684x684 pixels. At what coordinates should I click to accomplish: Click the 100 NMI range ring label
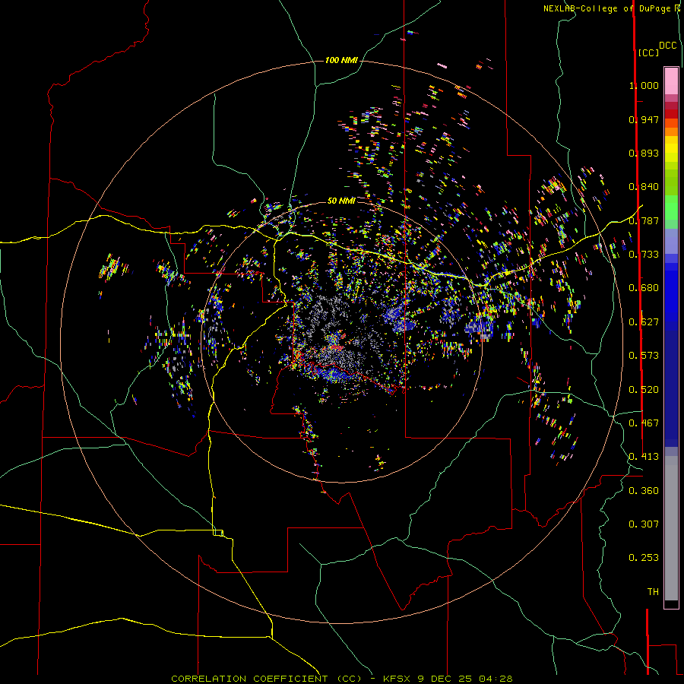[341, 60]
